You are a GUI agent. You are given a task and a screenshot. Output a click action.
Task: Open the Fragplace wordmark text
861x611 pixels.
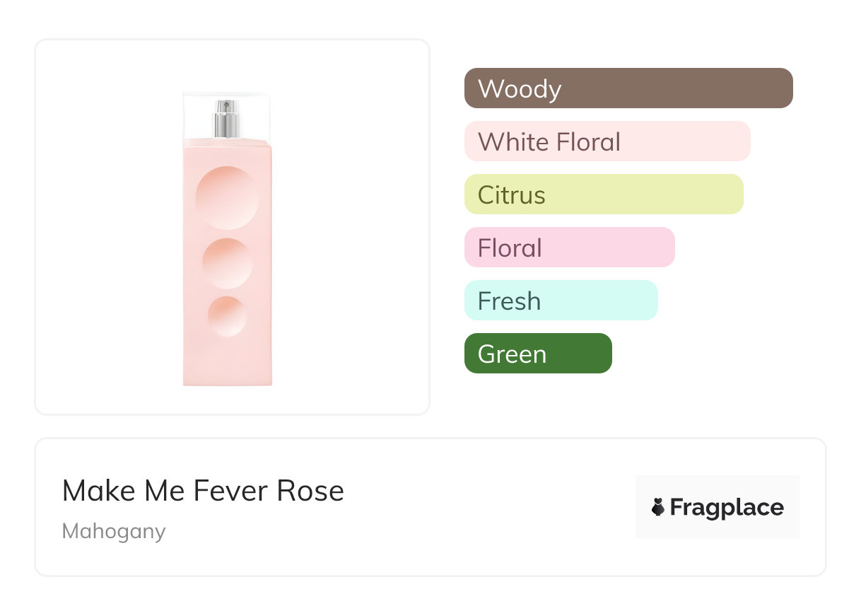[x=727, y=508]
